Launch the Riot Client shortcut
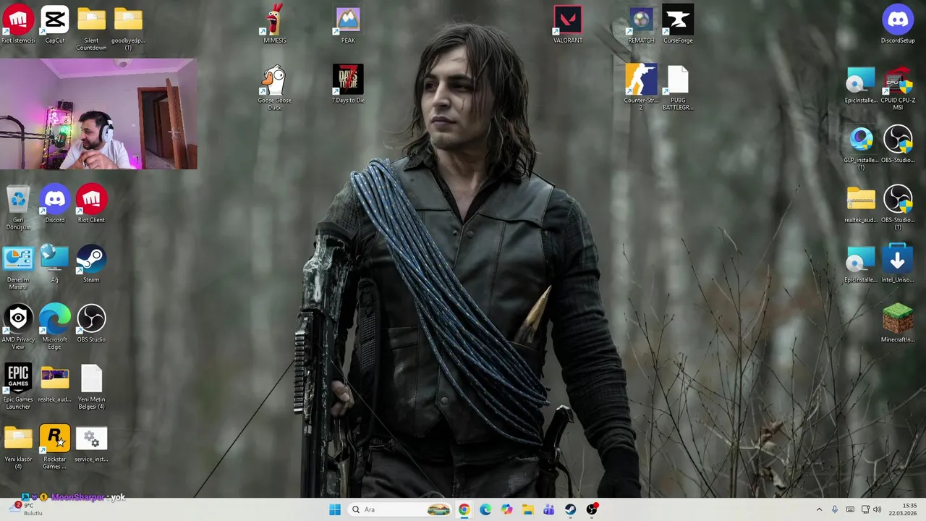Image resolution: width=926 pixels, height=521 pixels. [91, 205]
